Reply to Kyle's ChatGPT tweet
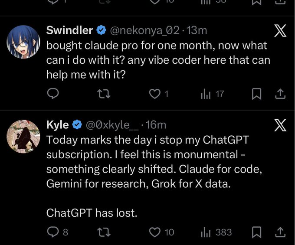 coord(53,232)
